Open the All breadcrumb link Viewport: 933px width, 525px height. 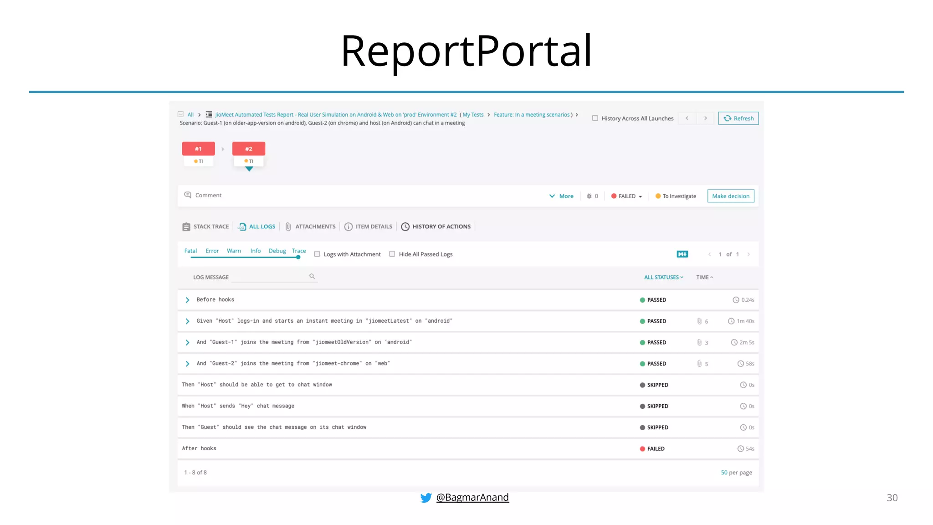(190, 115)
